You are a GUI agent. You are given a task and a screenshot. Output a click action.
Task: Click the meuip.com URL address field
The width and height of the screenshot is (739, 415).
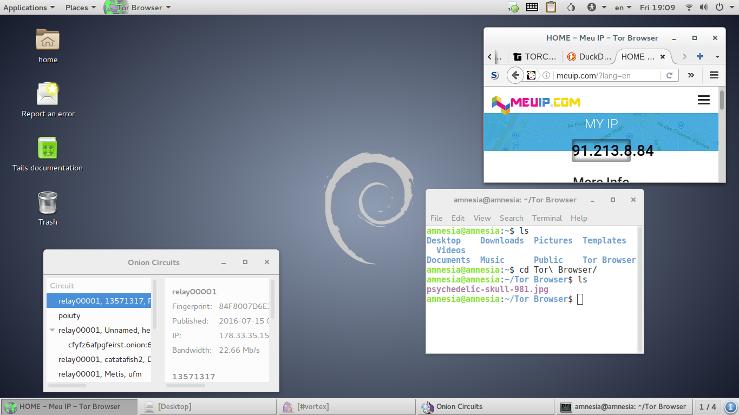(x=607, y=75)
